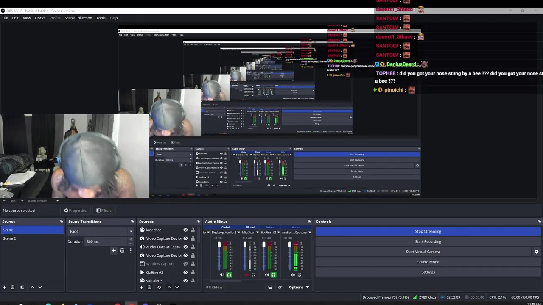Viewport: 543px width, 305px height.
Task: Open Settings from Controls dock
Action: point(428,272)
